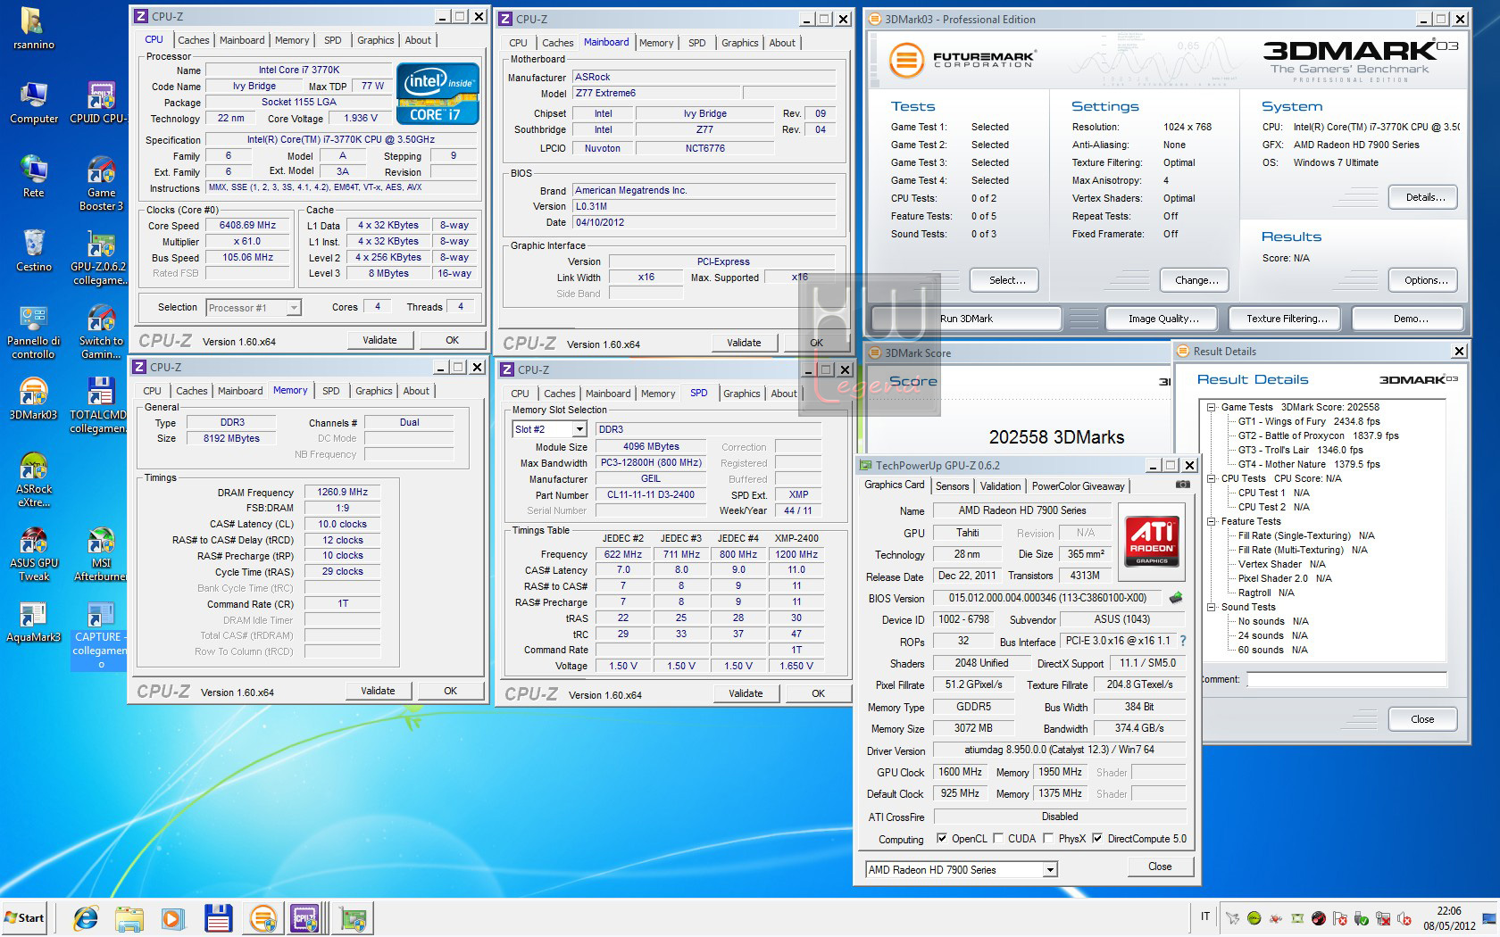Collapse the CPU Tests tree node

click(1212, 478)
